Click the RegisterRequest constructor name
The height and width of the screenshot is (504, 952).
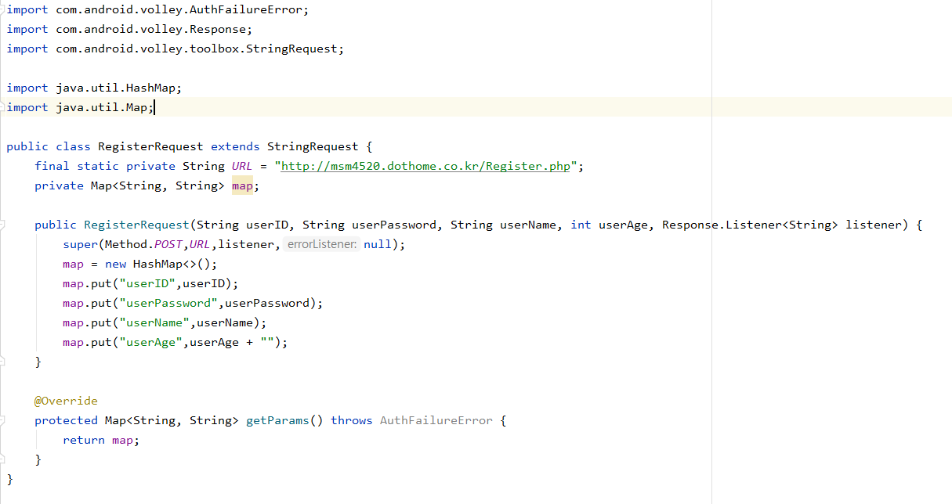[x=136, y=225]
